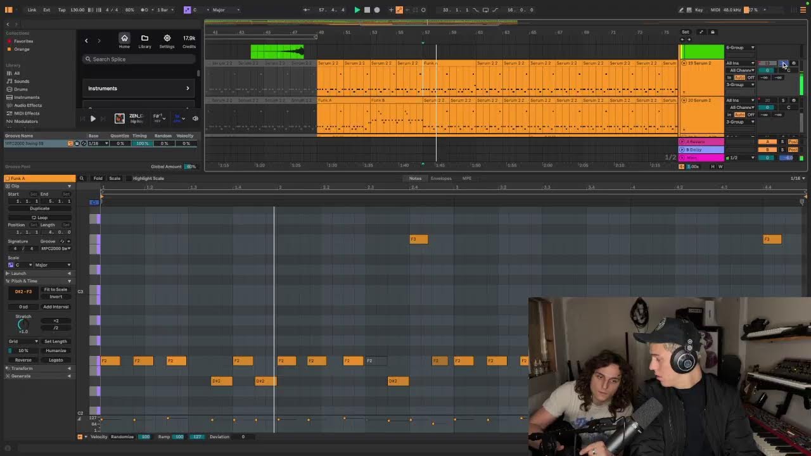Arm the transport record button

pyautogui.click(x=377, y=9)
